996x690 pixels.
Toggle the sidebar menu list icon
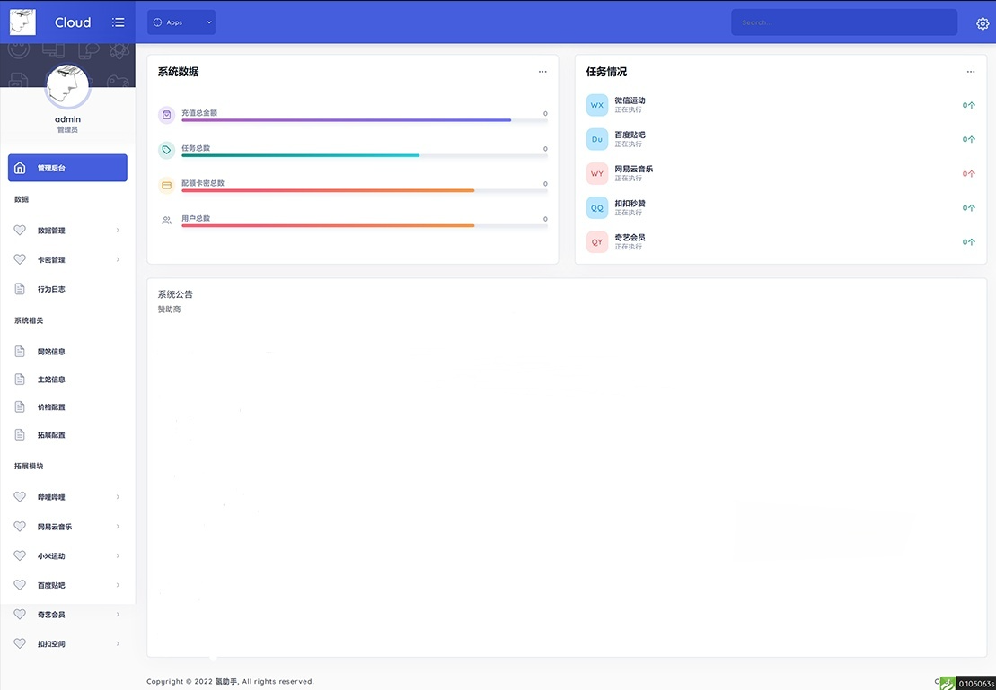(118, 22)
